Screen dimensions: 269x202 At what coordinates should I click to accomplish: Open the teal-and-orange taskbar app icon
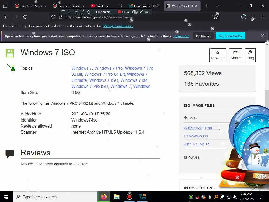pos(142,197)
